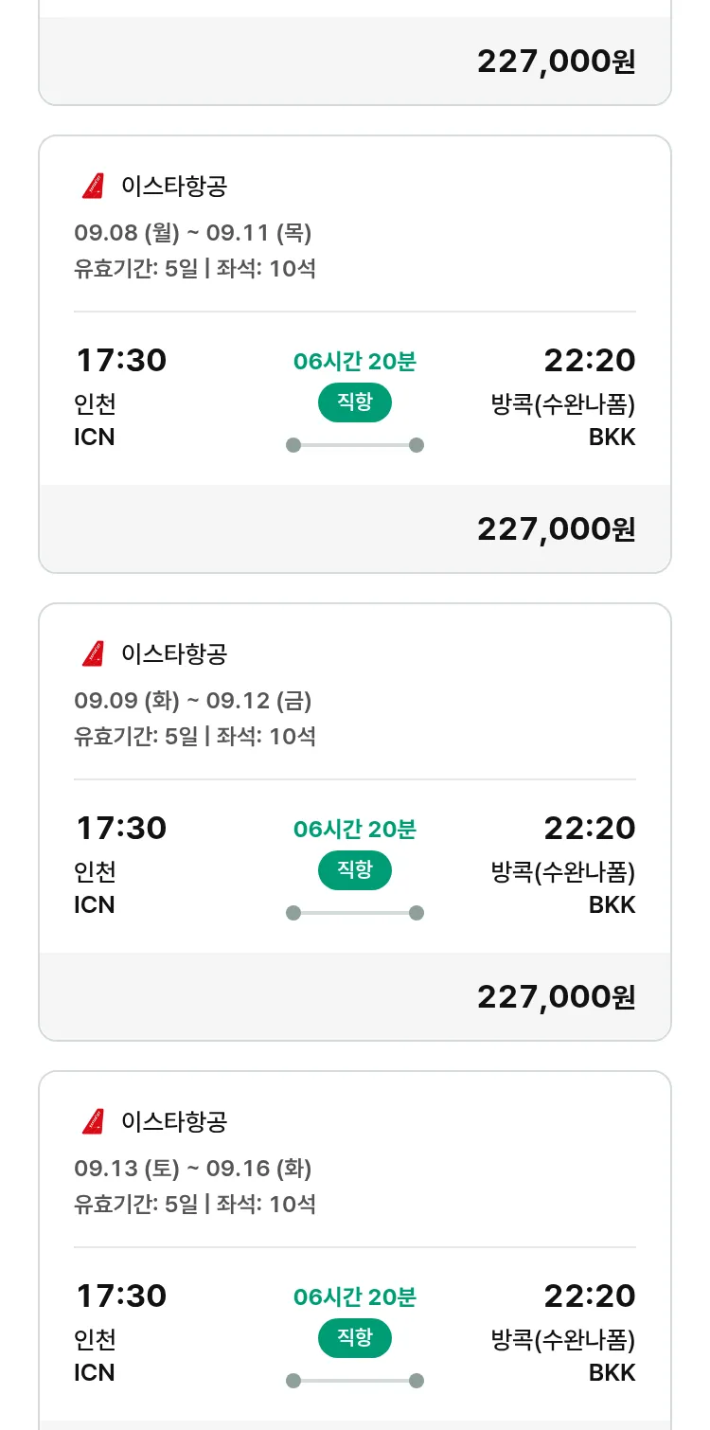This screenshot has height=1430, width=710.
Task: Open the 09.13 (토) ~ 09.16 (화) date text
Action: click(193, 1169)
